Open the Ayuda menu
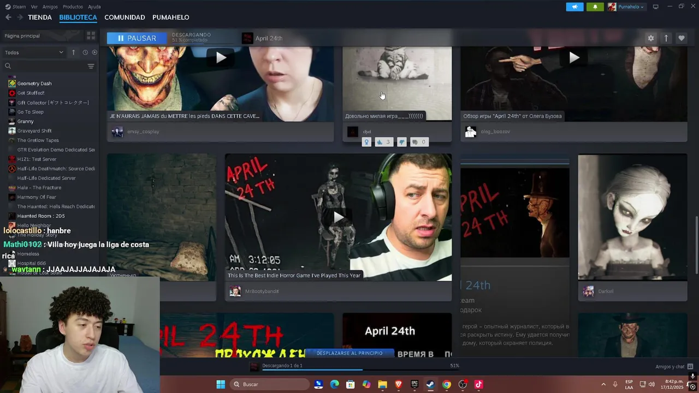This screenshot has width=699, height=393. [94, 7]
